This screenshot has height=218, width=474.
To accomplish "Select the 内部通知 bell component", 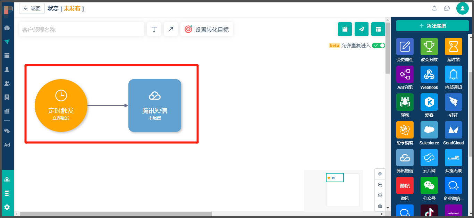I will 454,74.
